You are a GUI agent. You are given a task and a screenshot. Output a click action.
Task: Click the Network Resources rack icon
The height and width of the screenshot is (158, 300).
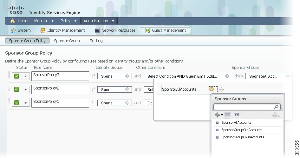[x=97, y=30]
